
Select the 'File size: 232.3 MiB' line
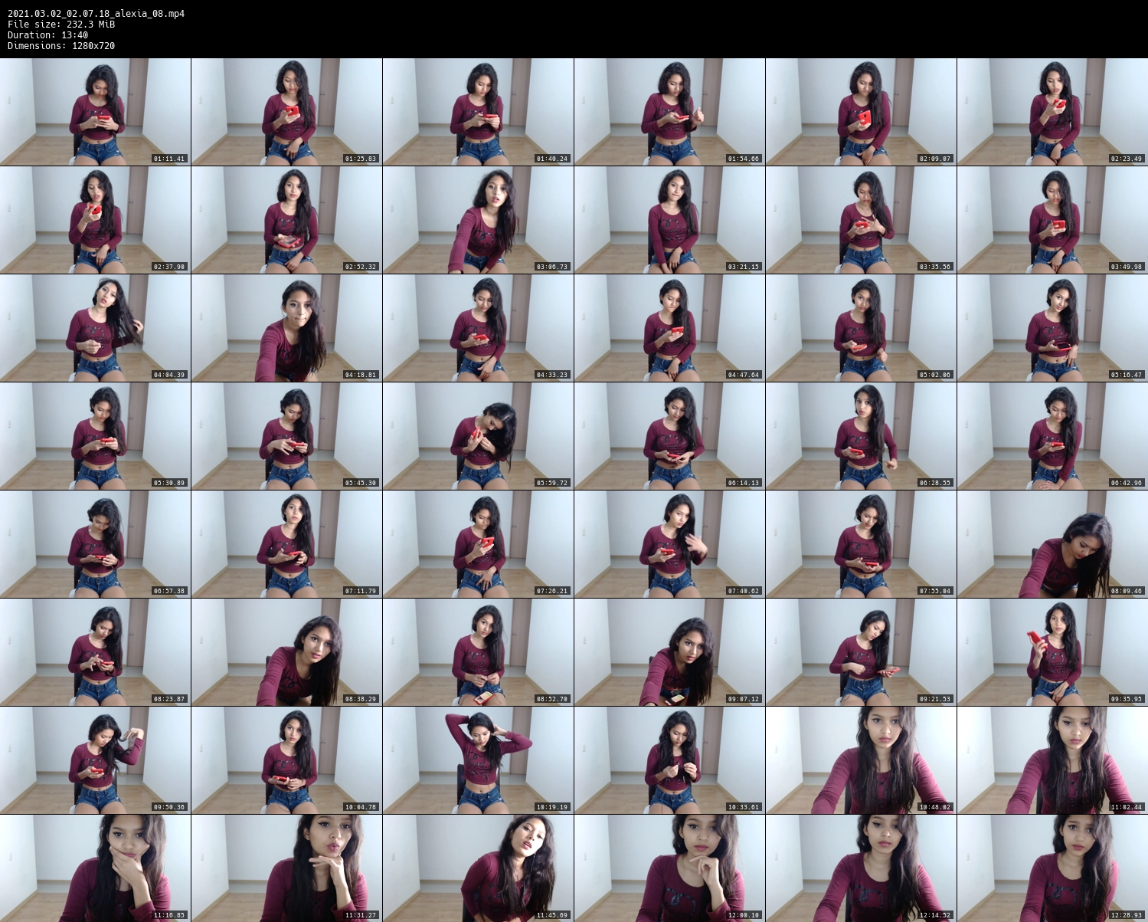click(61, 25)
